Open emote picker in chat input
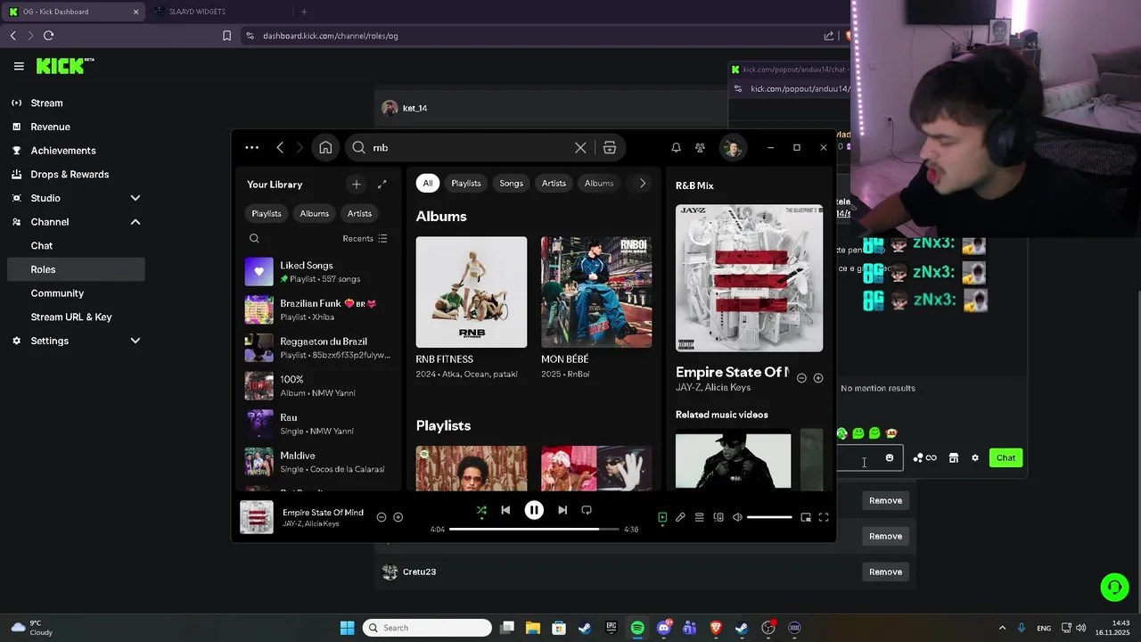Image resolution: width=1141 pixels, height=642 pixels. pos(890,458)
